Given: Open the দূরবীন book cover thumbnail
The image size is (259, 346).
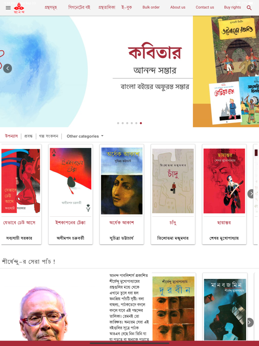Looking at the screenshot, I should coord(173,308).
